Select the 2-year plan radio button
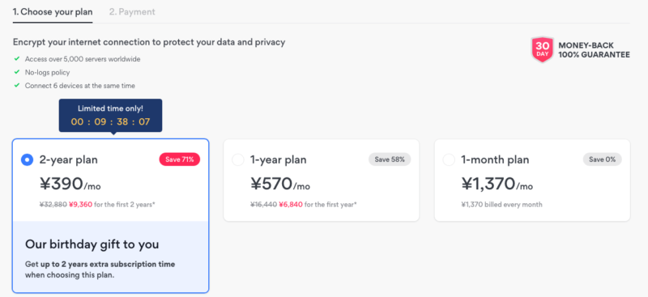This screenshot has width=648, height=297. point(28,160)
